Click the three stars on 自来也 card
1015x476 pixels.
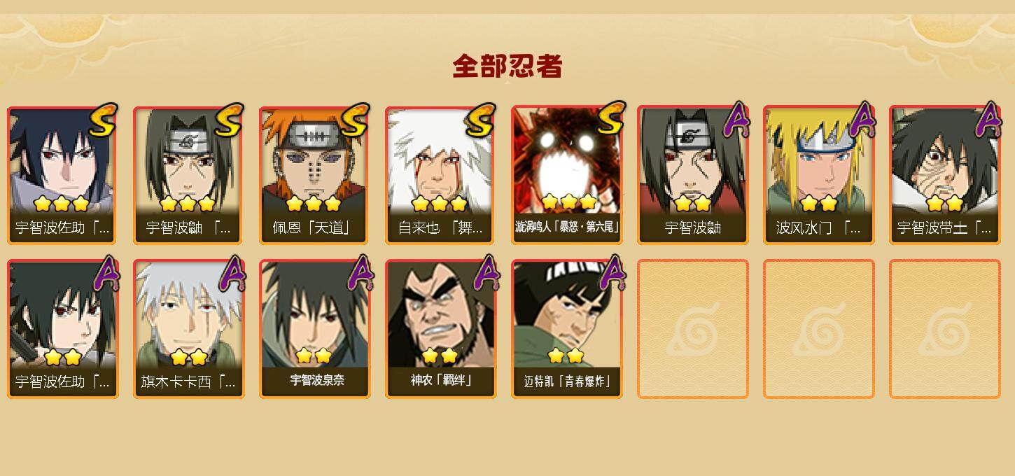coord(439,204)
